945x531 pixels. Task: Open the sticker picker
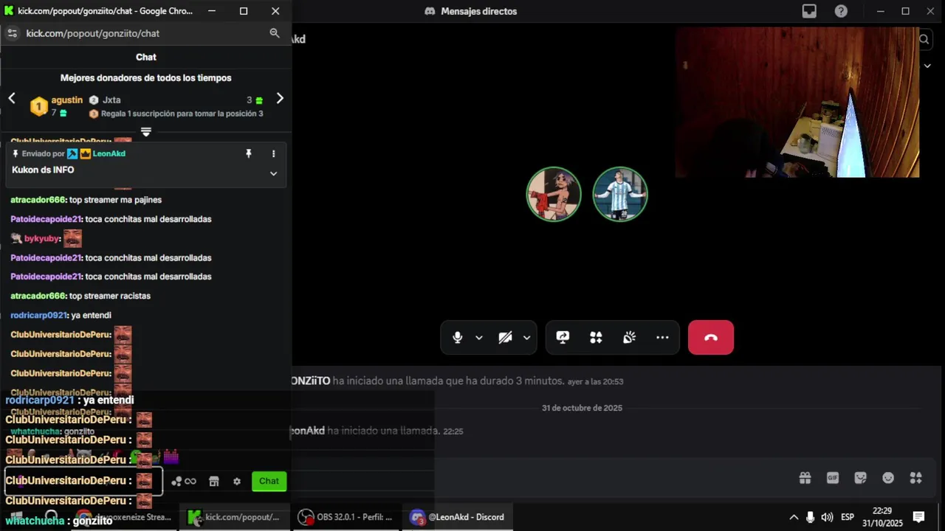(x=860, y=478)
